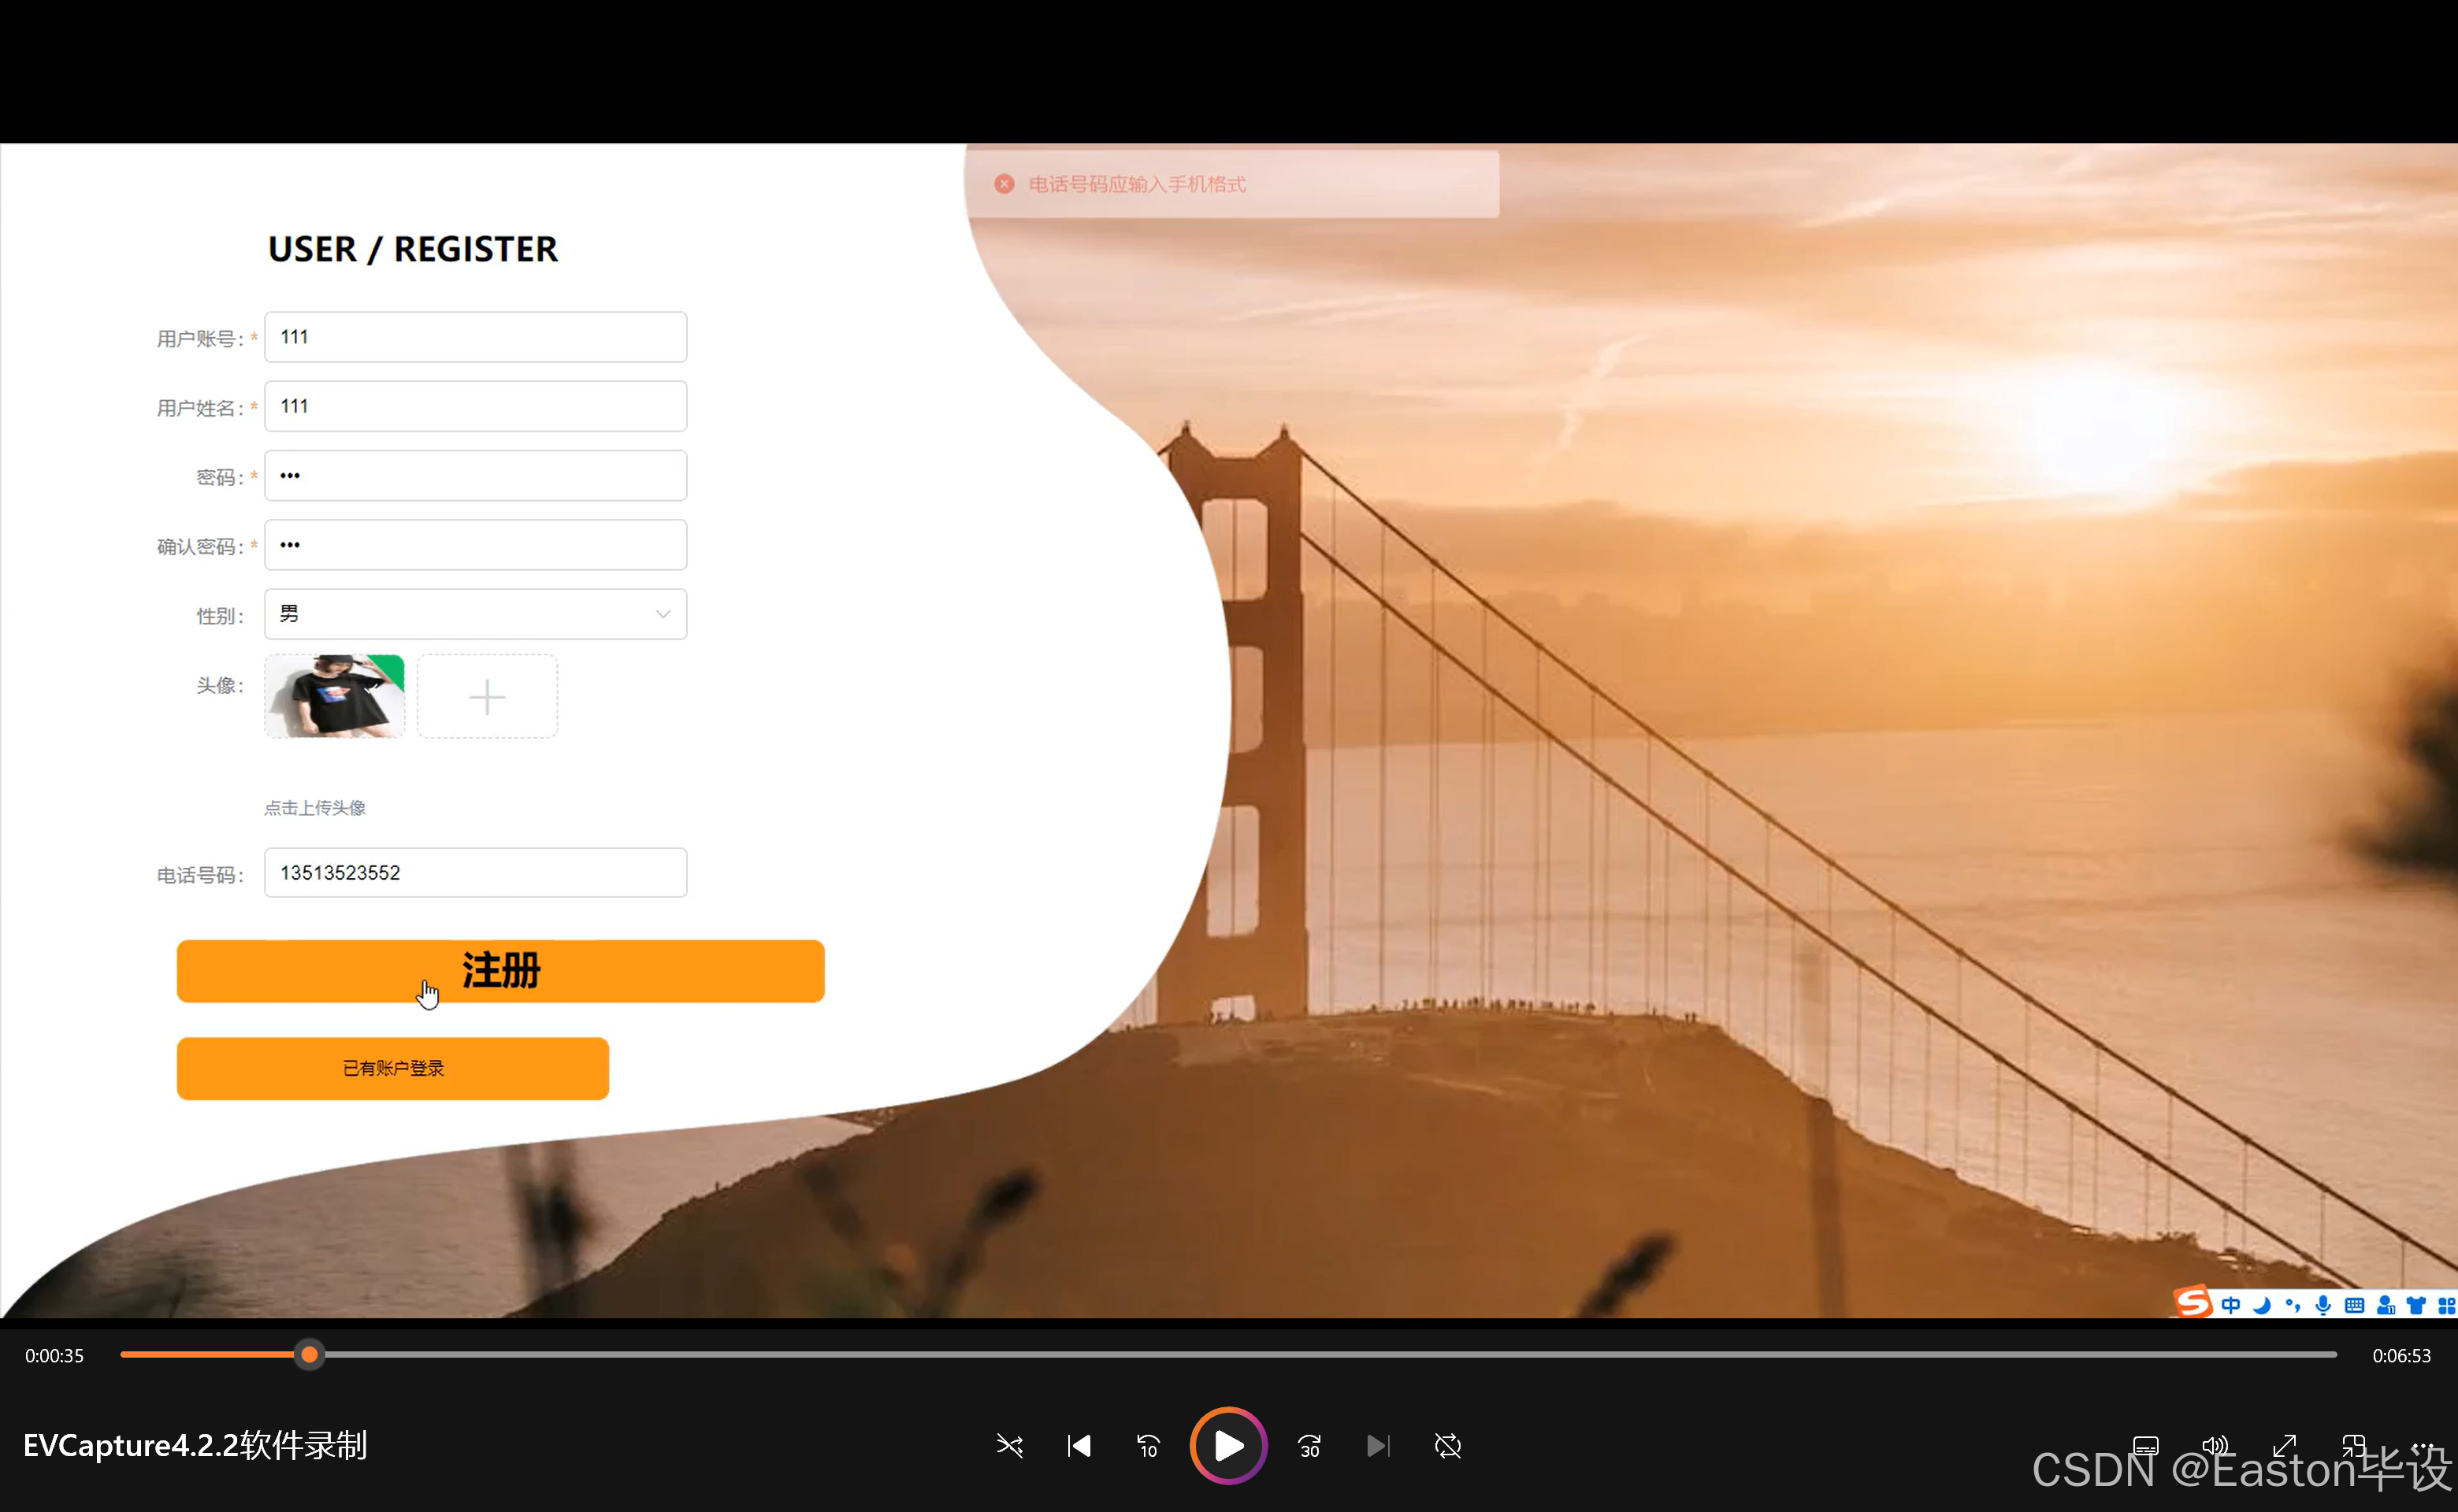Toggle Sogou 中 Chinese input mode
Screen dimensions: 2458x1512
pyautogui.click(x=2230, y=1305)
